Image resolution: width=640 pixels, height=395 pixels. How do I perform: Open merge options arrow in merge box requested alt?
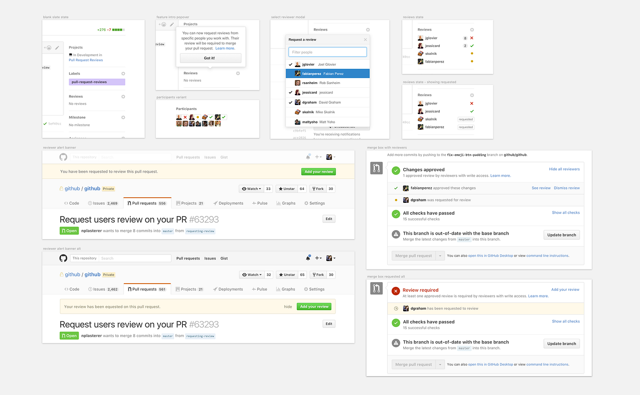click(x=440, y=364)
